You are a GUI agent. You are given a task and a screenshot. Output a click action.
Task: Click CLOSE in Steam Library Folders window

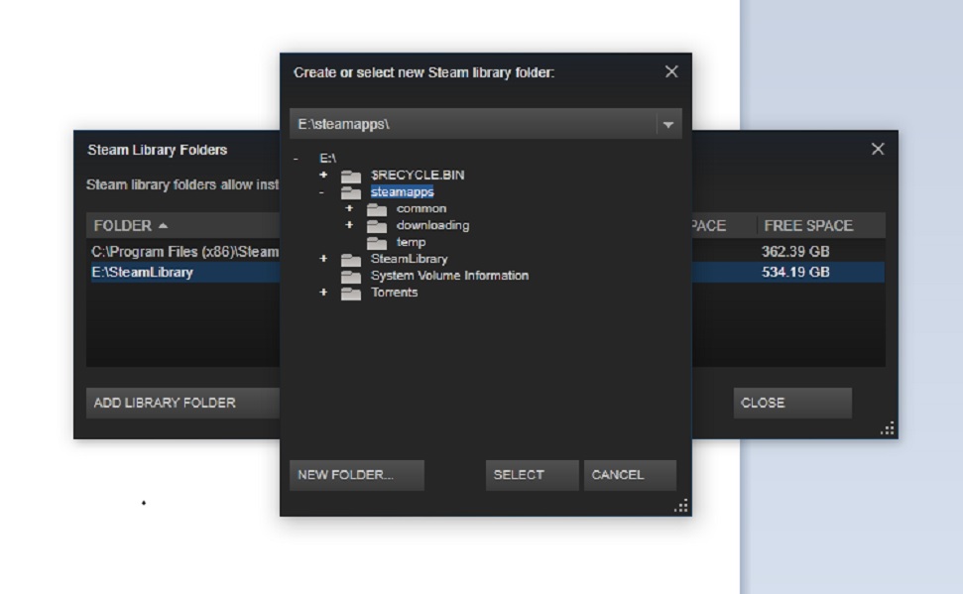click(x=792, y=403)
